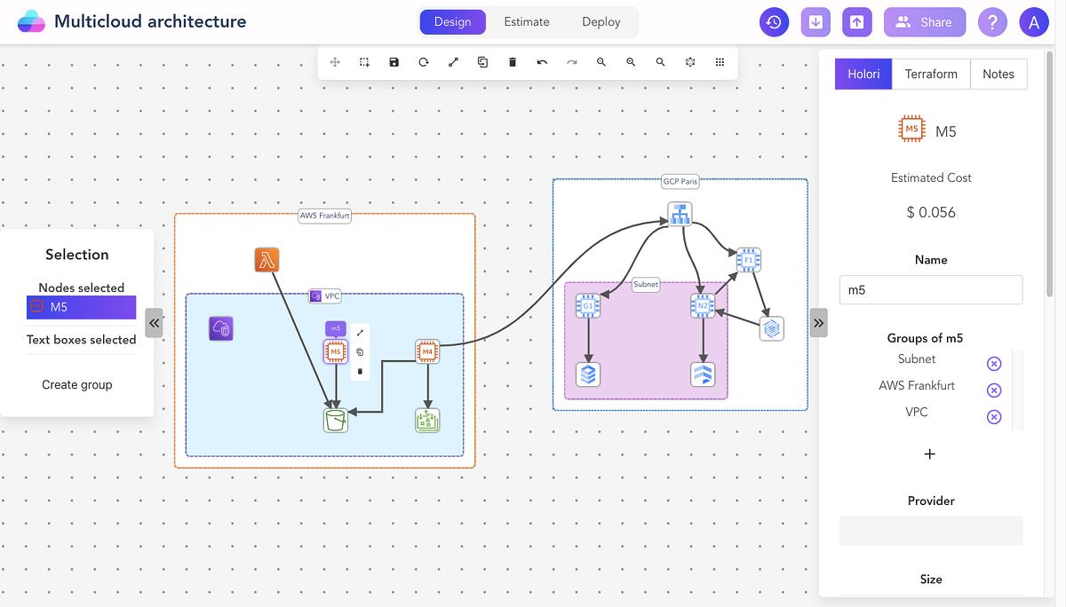The height and width of the screenshot is (607, 1066).
Task: Select the move/pan tool
Action: [x=335, y=62]
